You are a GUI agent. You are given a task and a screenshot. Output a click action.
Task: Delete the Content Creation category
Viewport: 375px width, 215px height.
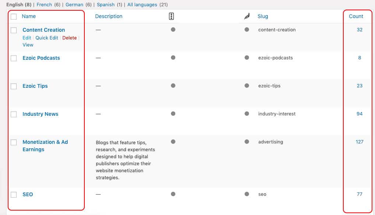tap(69, 38)
